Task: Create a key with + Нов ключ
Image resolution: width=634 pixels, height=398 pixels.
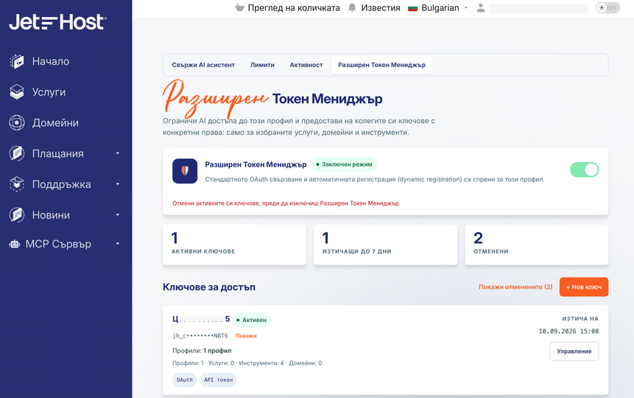Action: (584, 287)
